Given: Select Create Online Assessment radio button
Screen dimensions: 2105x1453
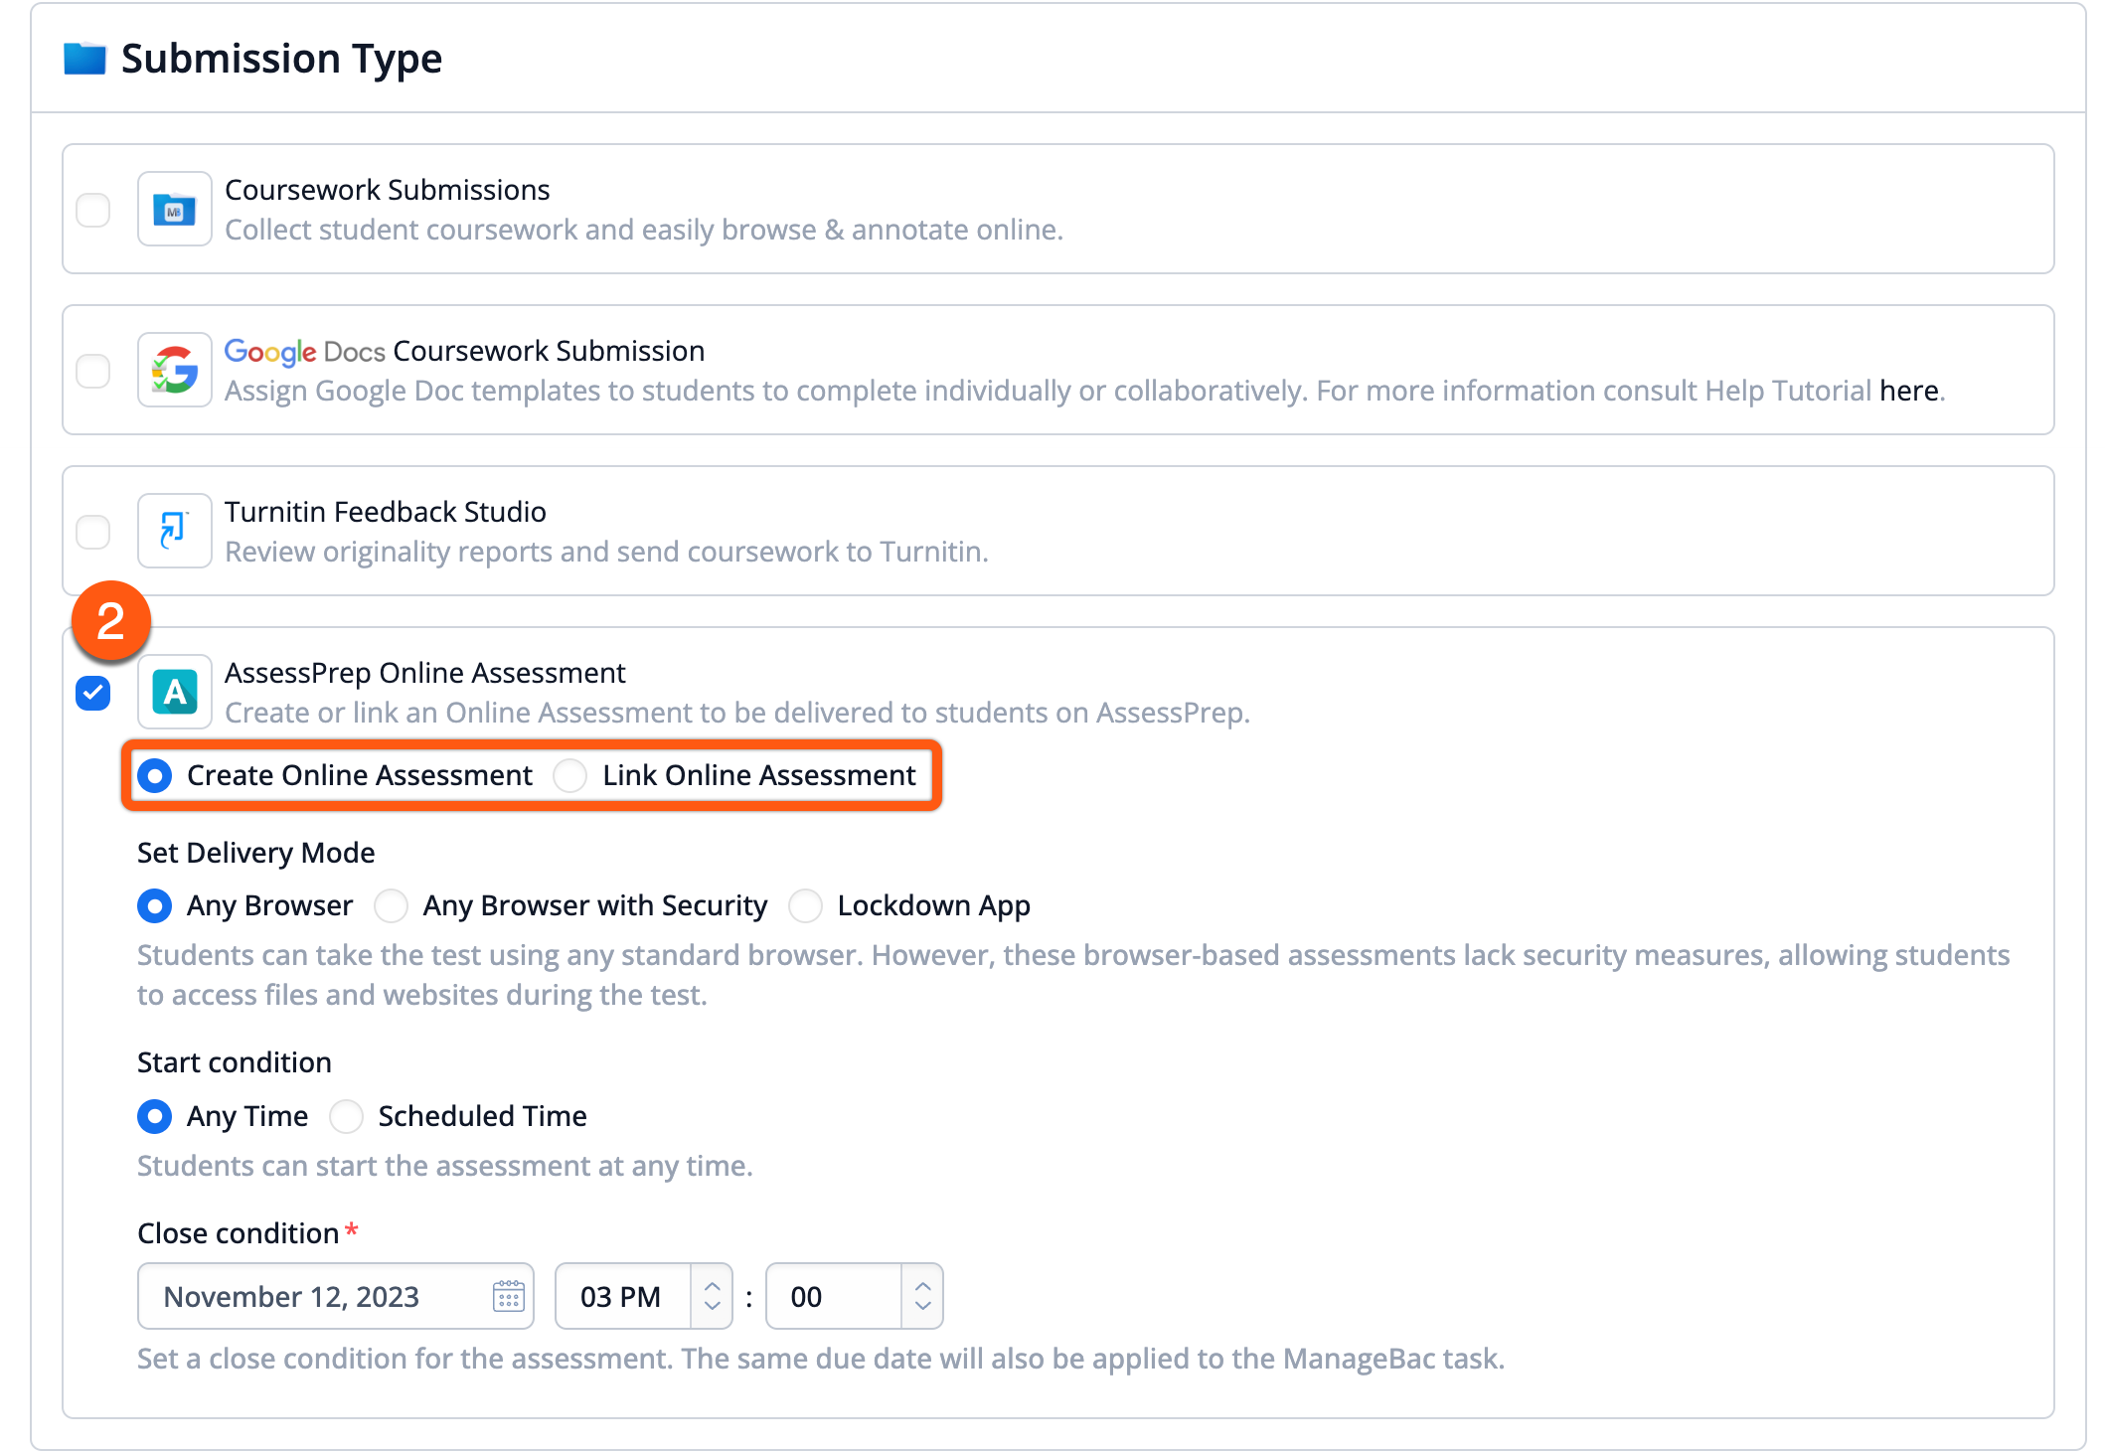Looking at the screenshot, I should pyautogui.click(x=155, y=775).
